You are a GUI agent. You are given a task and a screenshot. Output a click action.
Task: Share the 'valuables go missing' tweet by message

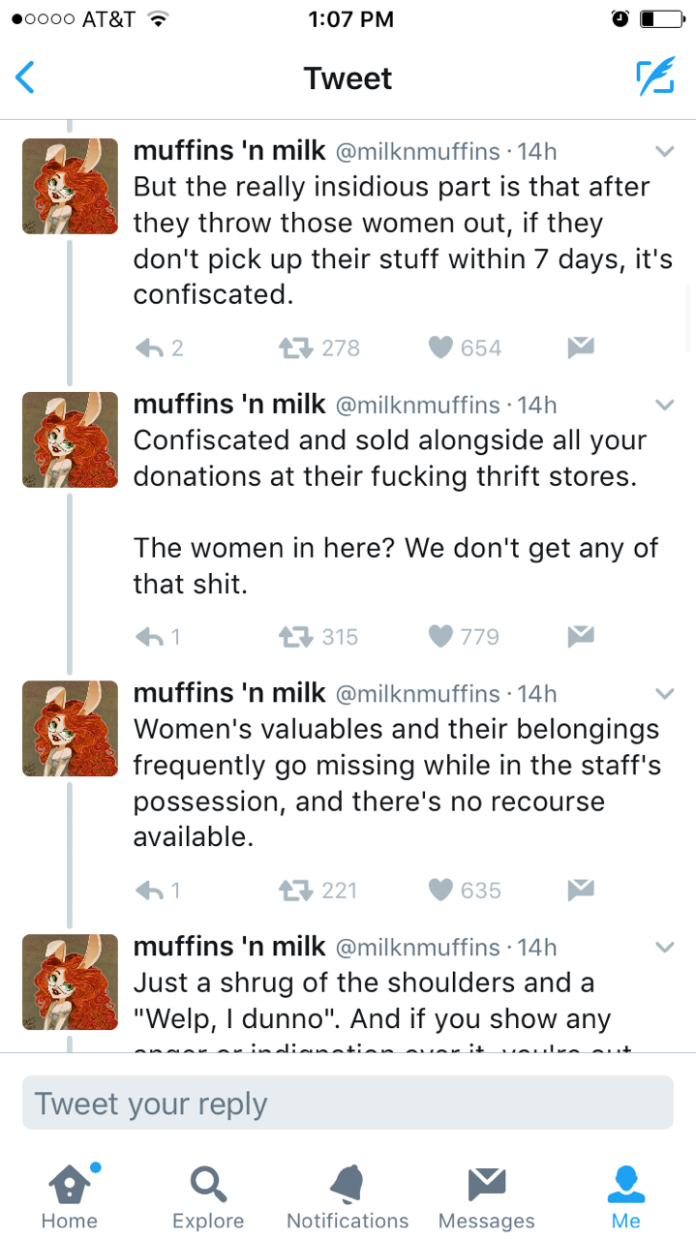tap(580, 890)
